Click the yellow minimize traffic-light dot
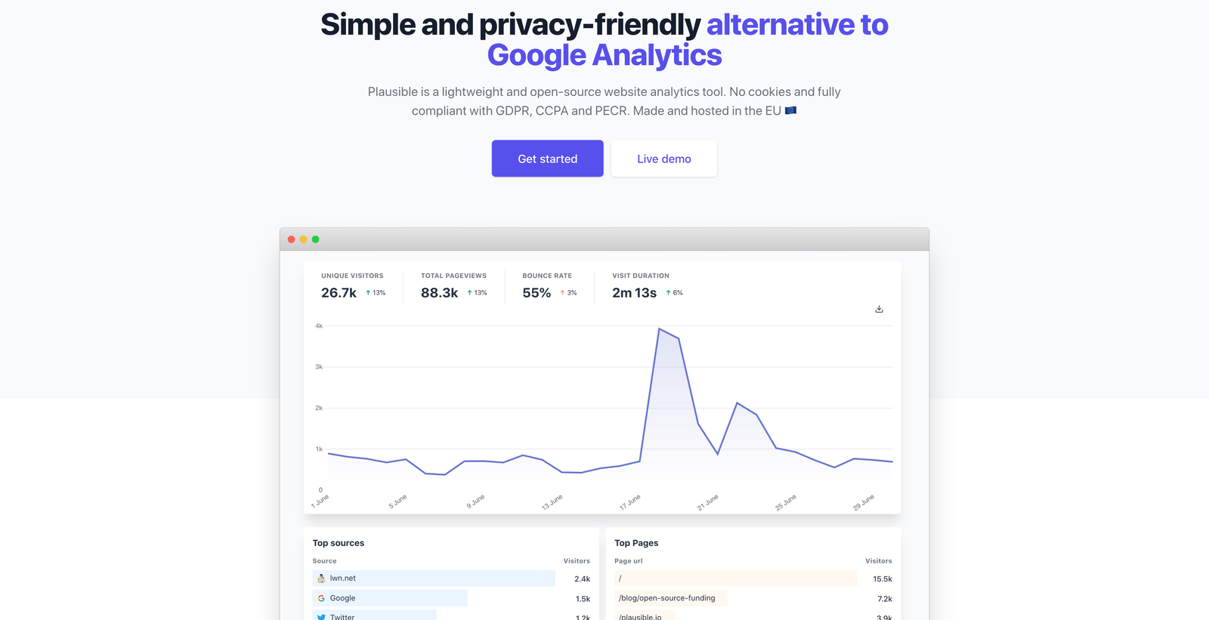This screenshot has width=1209, height=620. pos(303,239)
